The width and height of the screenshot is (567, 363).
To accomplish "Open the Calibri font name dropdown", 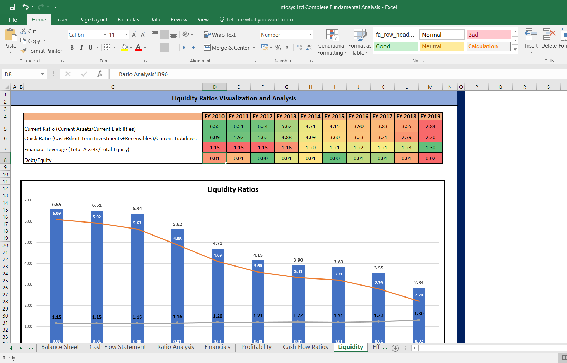I will (105, 35).
